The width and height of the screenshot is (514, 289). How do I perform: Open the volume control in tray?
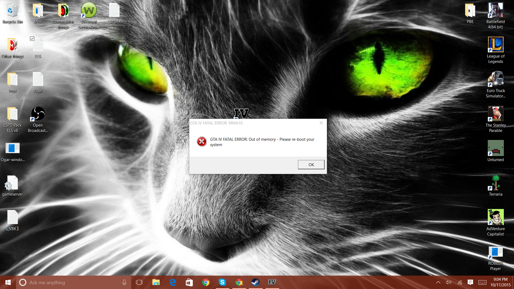pyautogui.click(x=449, y=282)
